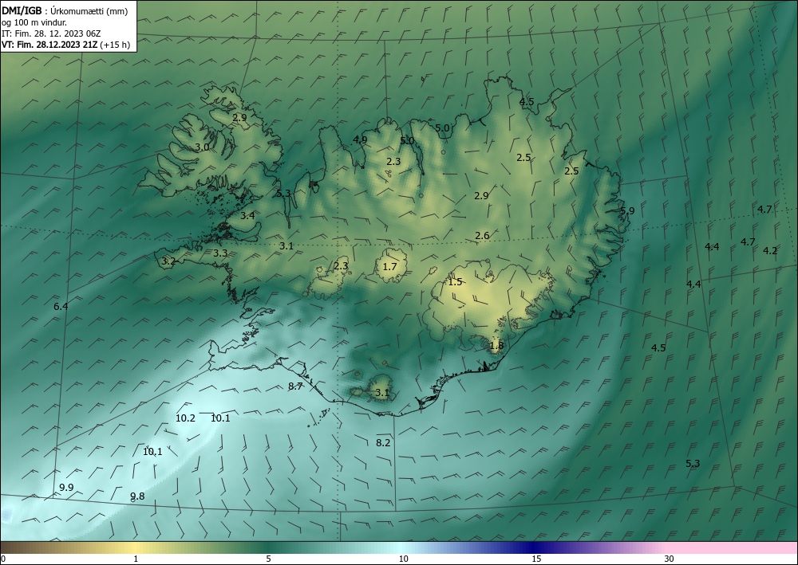Select the 9.8 value label
The height and width of the screenshot is (565, 798).
(x=137, y=496)
